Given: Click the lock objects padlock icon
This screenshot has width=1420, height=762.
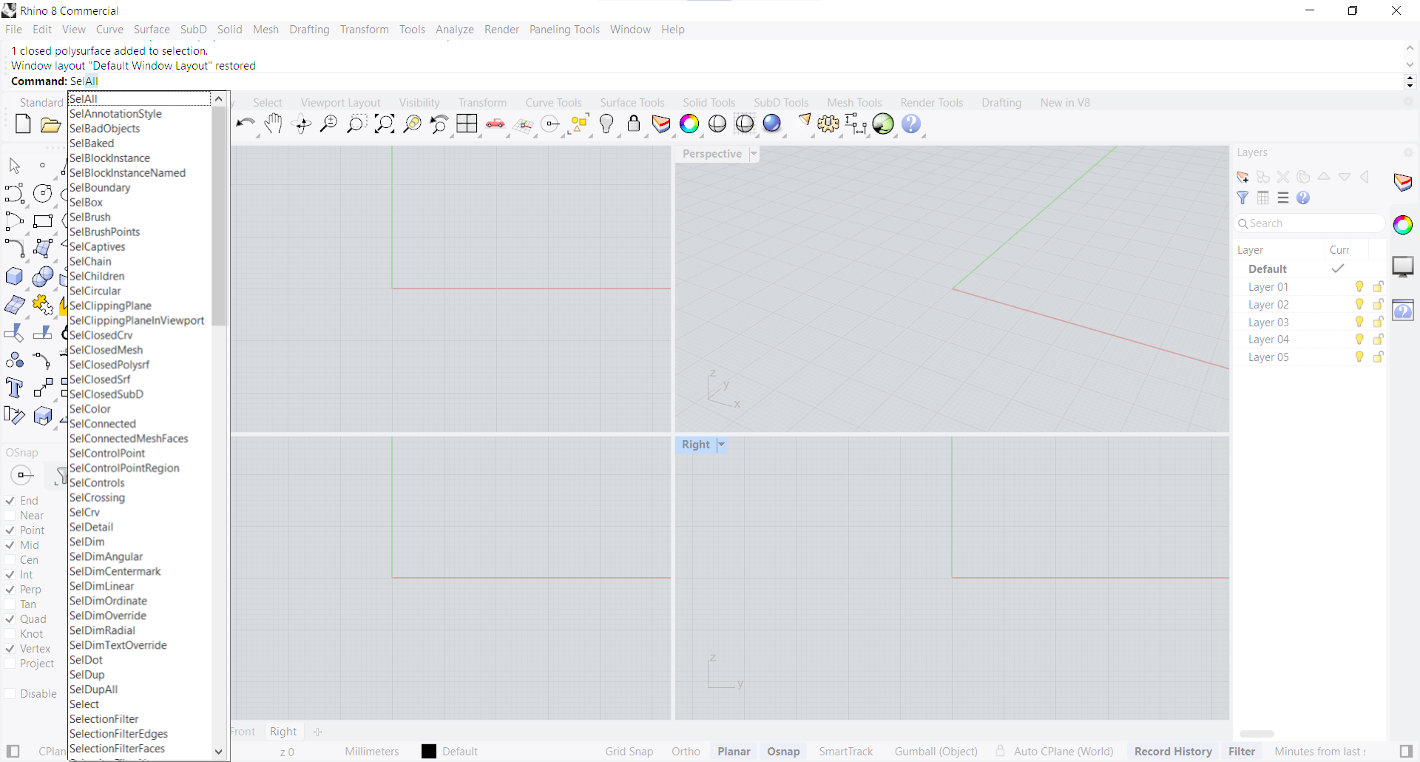Looking at the screenshot, I should pos(634,124).
